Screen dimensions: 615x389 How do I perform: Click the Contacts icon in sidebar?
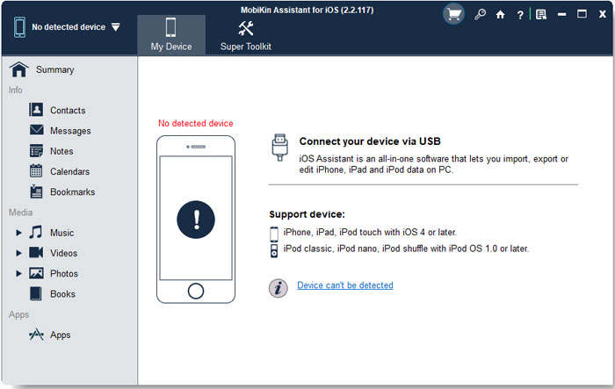36,110
